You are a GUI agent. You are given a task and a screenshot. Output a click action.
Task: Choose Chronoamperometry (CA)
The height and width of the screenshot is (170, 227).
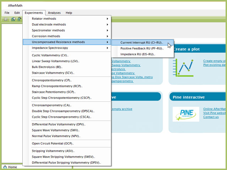(x=67, y=105)
